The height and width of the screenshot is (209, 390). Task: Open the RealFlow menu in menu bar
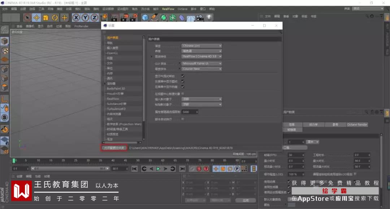(168, 9)
